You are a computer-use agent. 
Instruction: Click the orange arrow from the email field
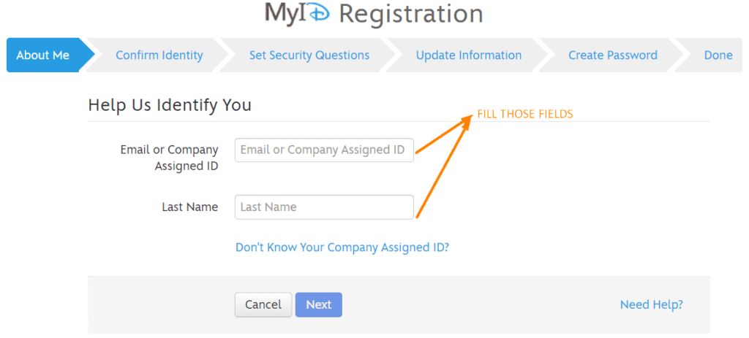click(444, 134)
